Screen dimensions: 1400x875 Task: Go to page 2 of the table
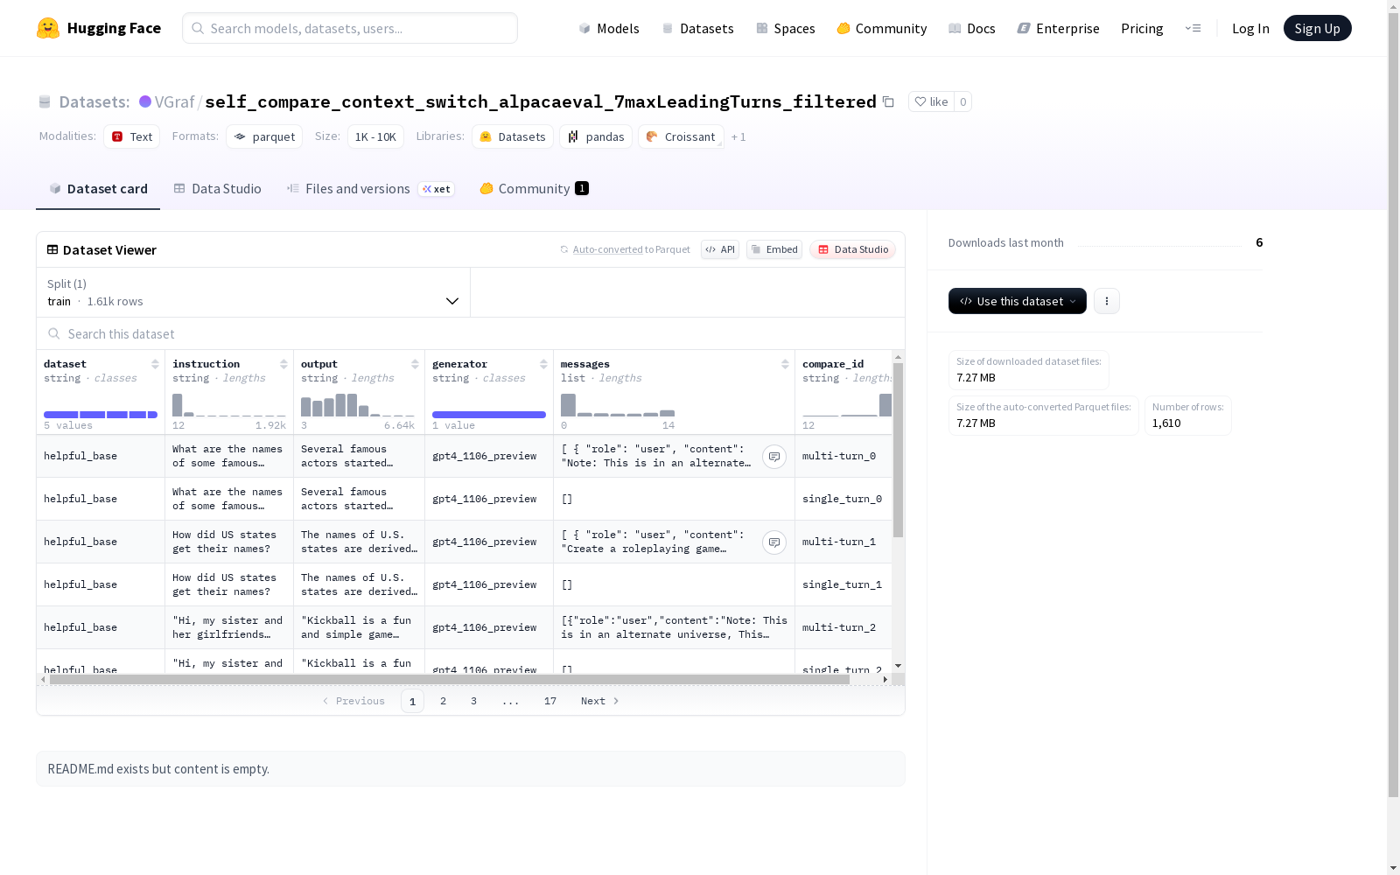[443, 701]
